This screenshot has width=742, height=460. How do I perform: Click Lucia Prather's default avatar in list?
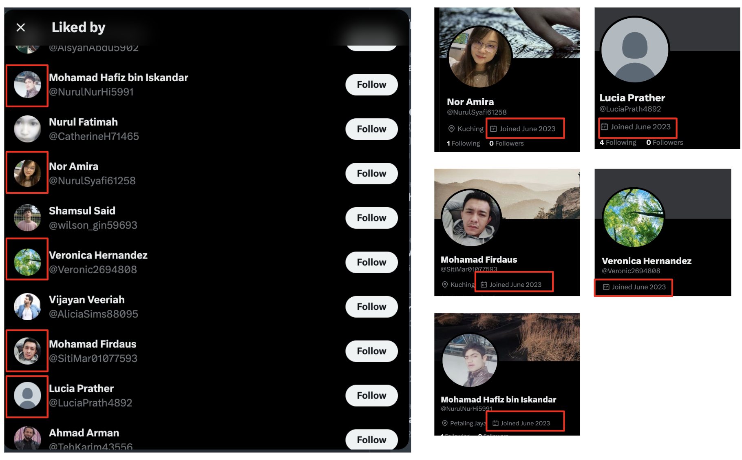coord(27,396)
